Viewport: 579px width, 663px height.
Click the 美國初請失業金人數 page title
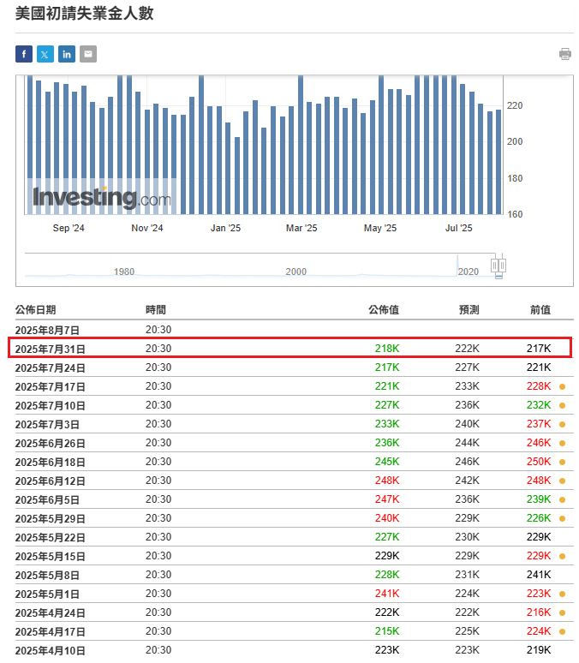(85, 14)
